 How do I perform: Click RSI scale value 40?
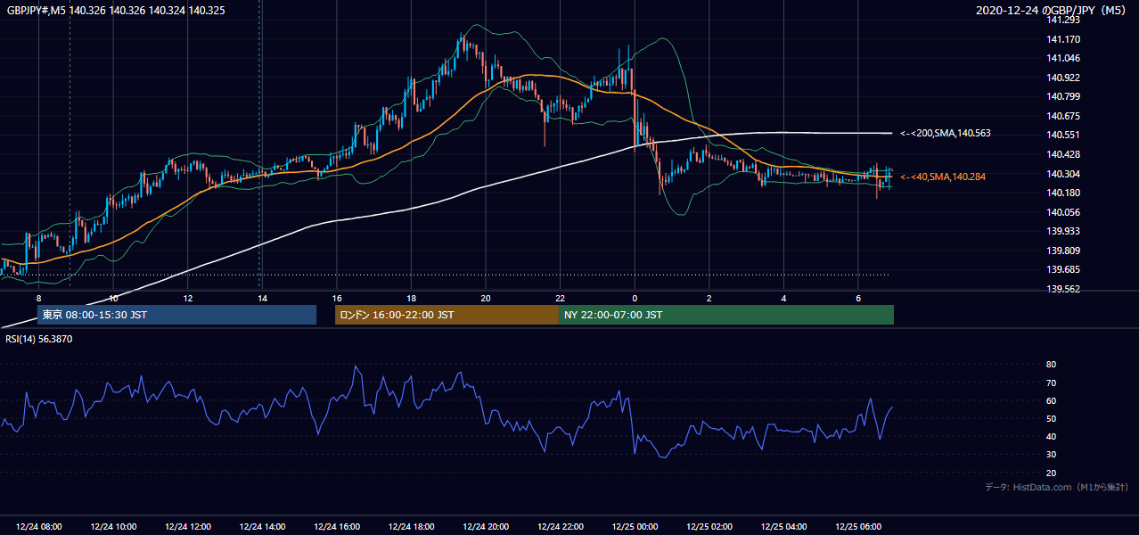tap(1051, 436)
